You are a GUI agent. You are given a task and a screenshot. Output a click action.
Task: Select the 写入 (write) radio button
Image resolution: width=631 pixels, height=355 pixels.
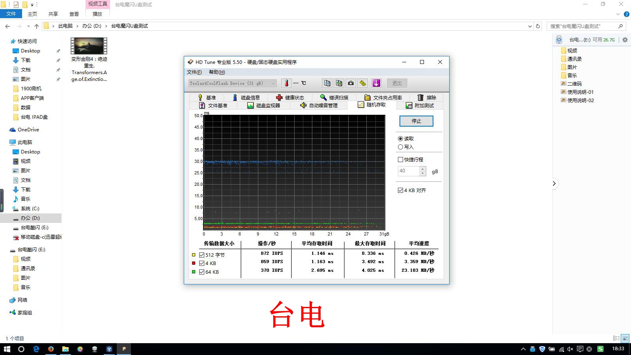pyautogui.click(x=400, y=147)
